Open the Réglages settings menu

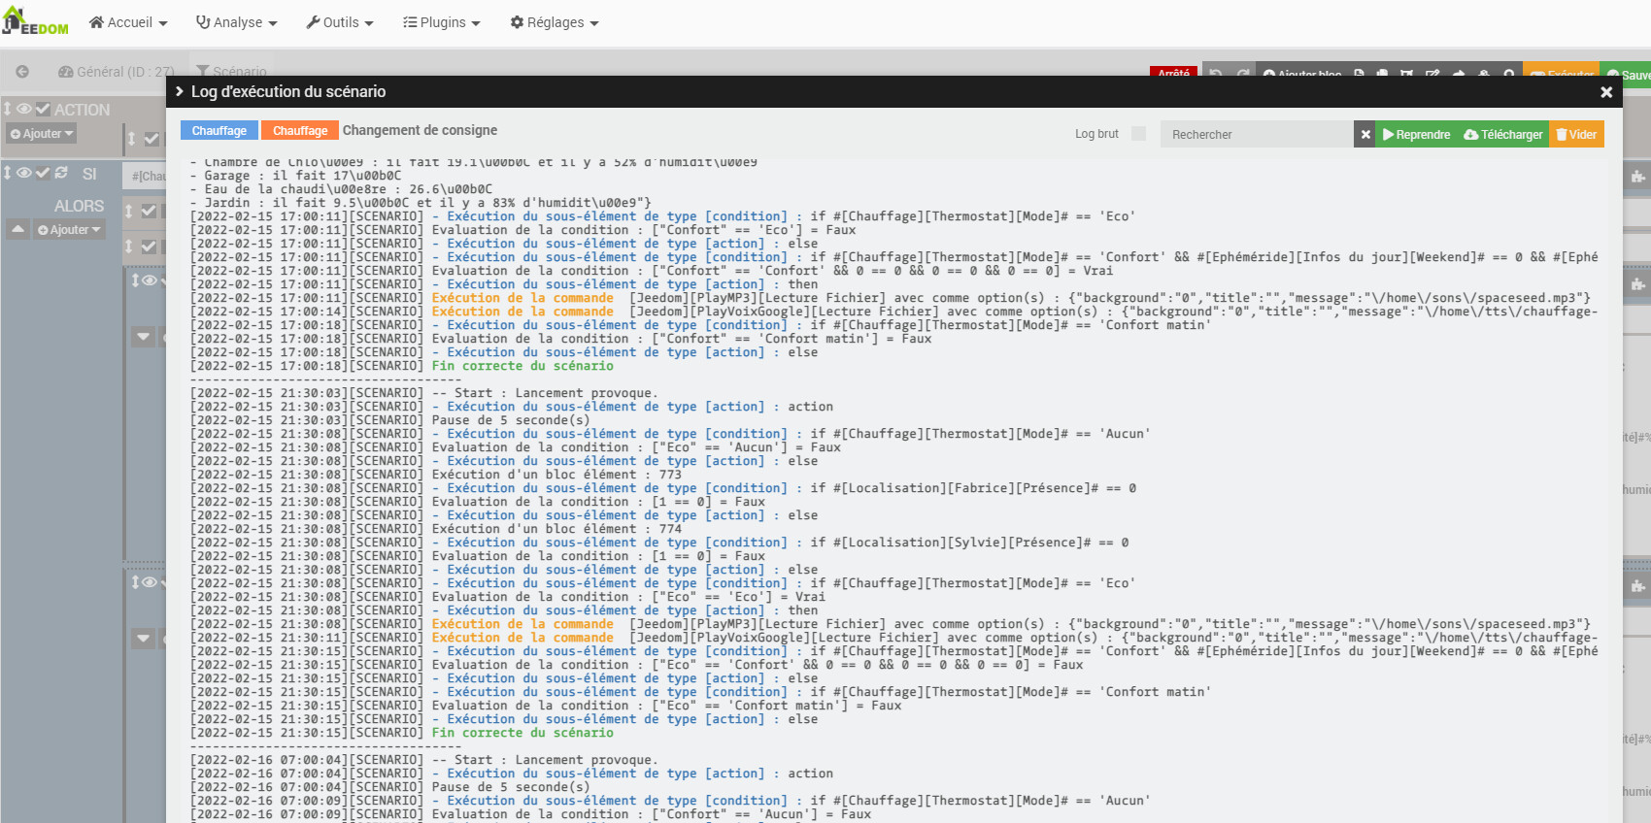(x=555, y=22)
